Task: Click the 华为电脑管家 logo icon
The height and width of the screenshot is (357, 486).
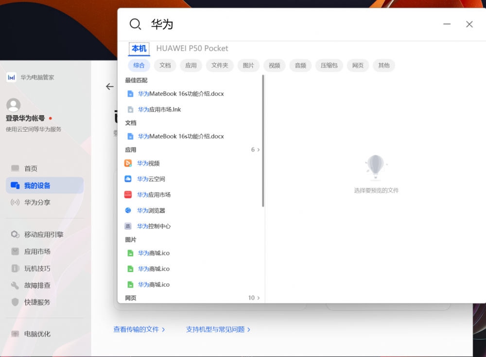Action: pyautogui.click(x=12, y=78)
